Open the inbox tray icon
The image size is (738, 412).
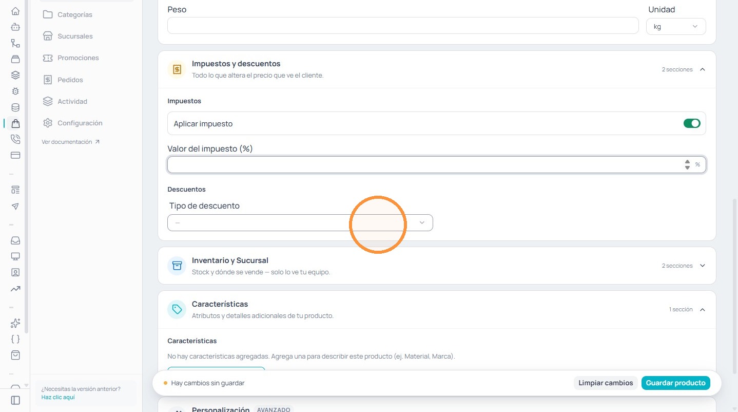pyautogui.click(x=15, y=240)
